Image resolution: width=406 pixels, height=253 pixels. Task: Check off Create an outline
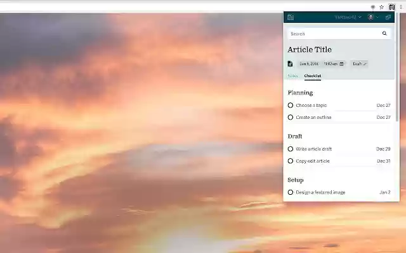tap(291, 117)
